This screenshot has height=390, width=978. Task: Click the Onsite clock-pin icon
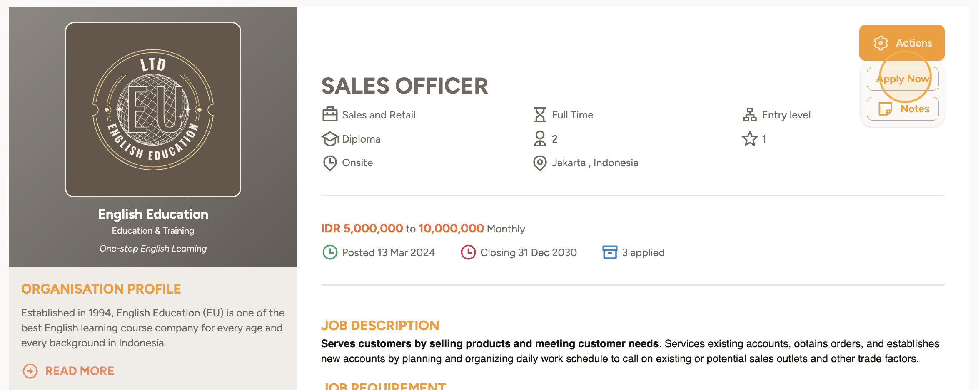tap(330, 163)
